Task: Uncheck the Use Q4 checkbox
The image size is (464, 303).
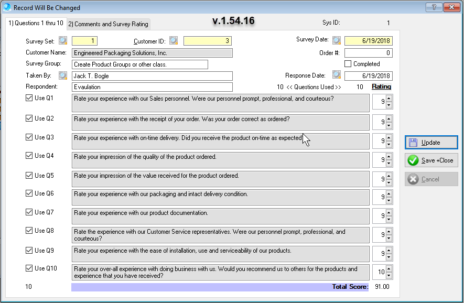Action: [x=29, y=156]
